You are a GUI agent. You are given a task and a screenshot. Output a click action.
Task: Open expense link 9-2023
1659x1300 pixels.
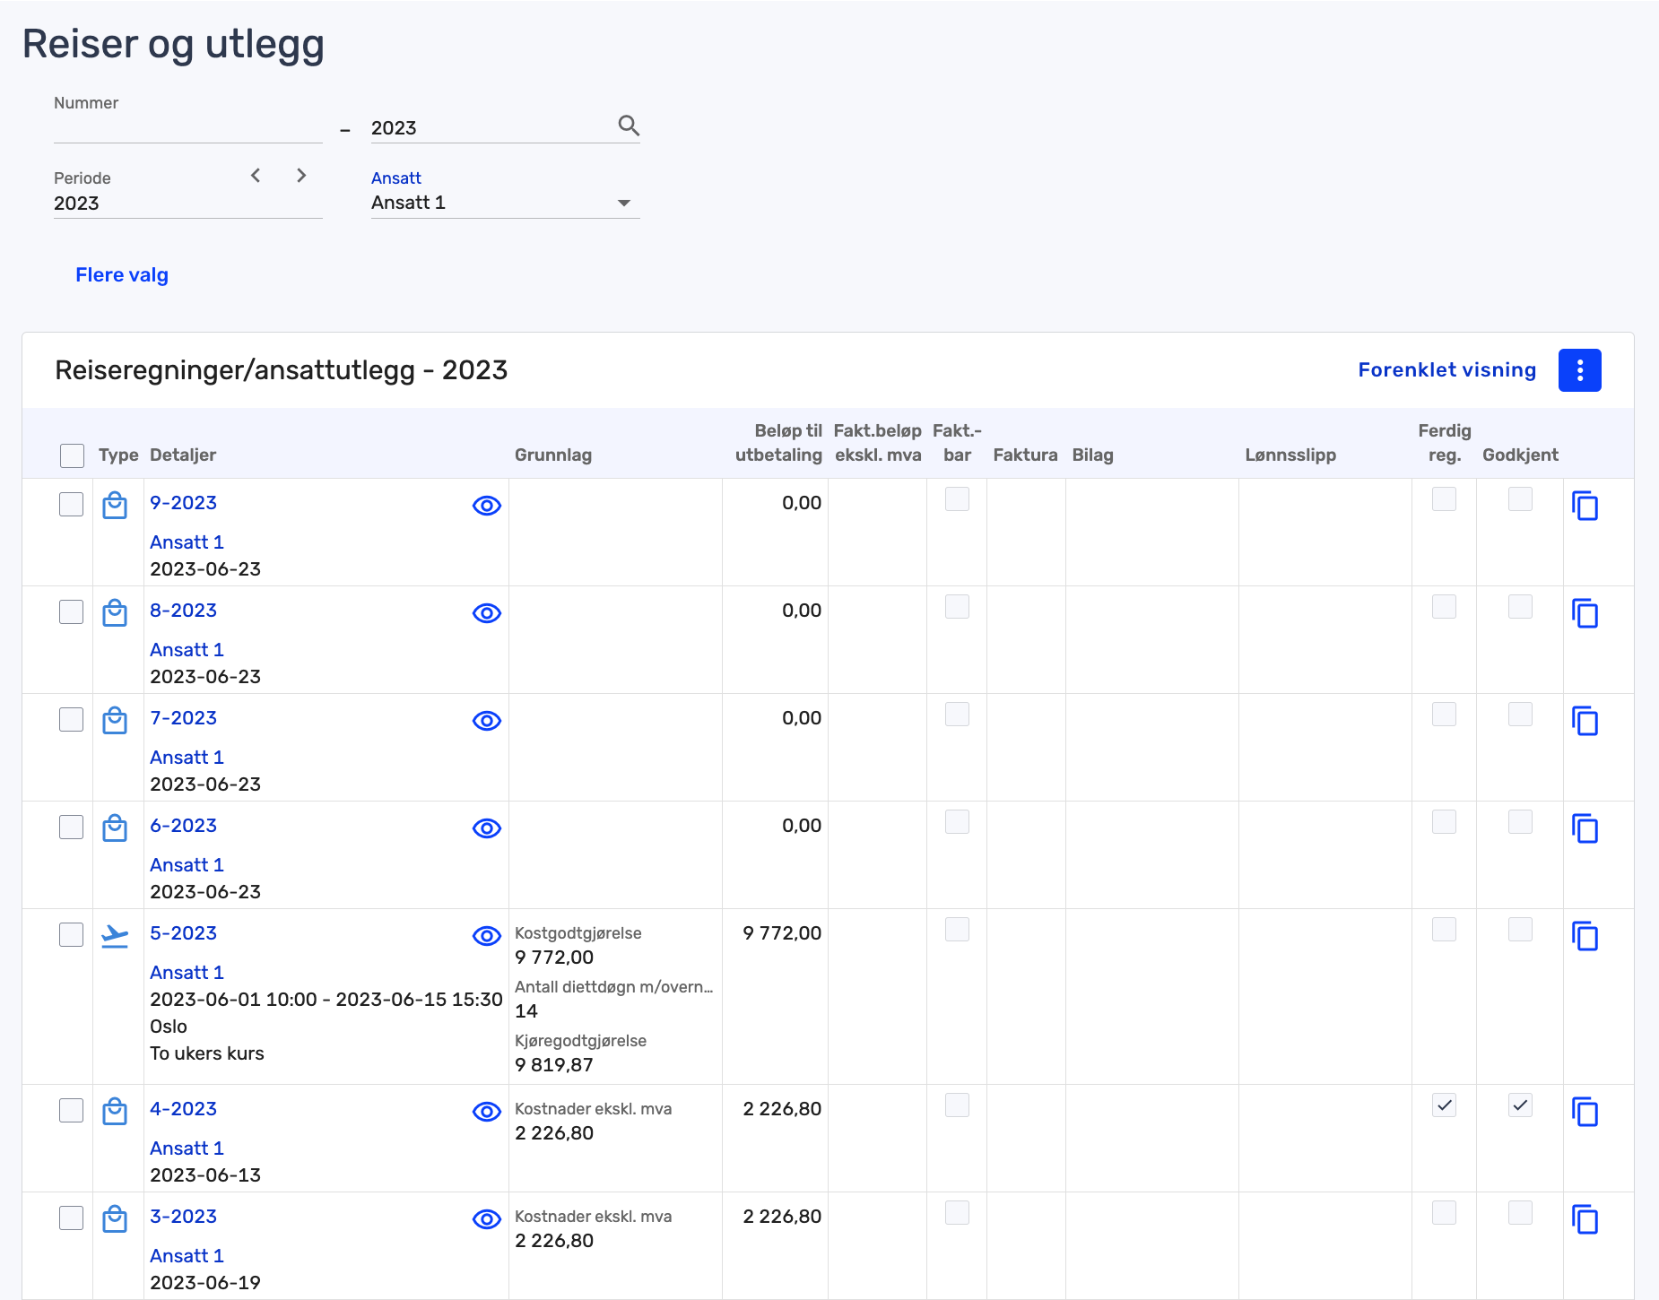183,503
